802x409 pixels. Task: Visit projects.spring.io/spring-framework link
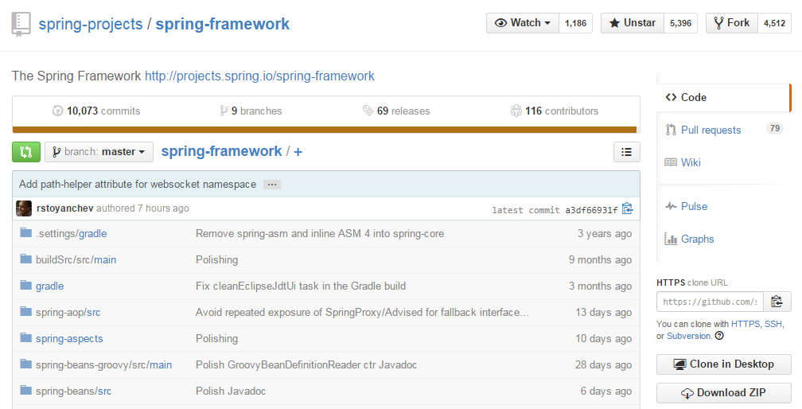coord(260,76)
